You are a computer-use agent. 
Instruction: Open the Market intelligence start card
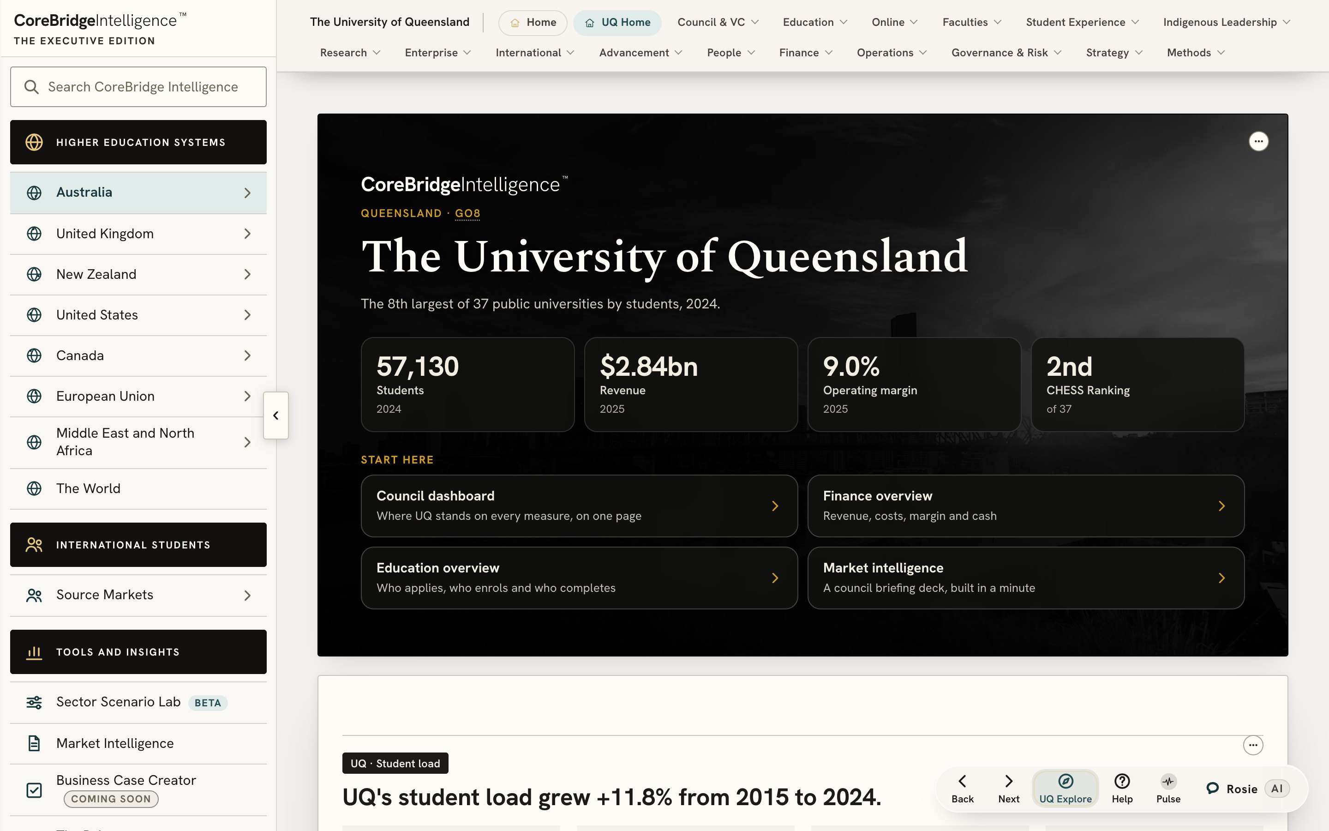(1025, 578)
